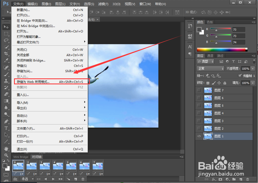Screen dimensions: 258x183
Task: Click the delete frame trash icon in timeline
Action: coord(83,179)
